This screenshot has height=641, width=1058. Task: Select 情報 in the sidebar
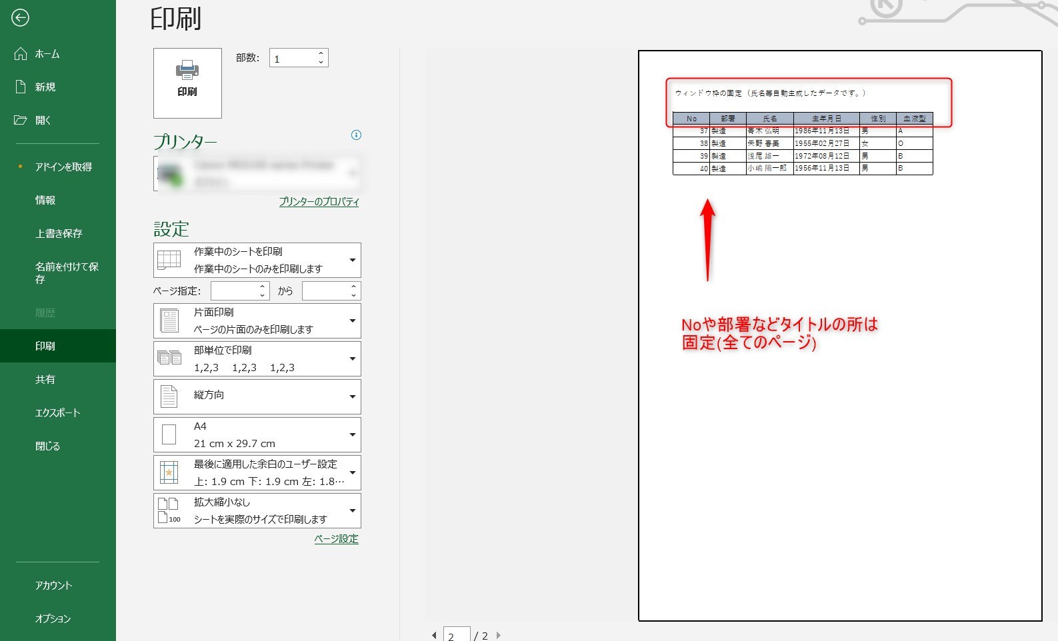click(x=45, y=201)
